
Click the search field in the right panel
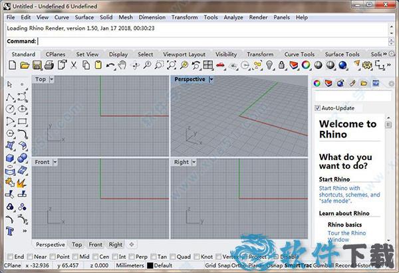point(353,96)
